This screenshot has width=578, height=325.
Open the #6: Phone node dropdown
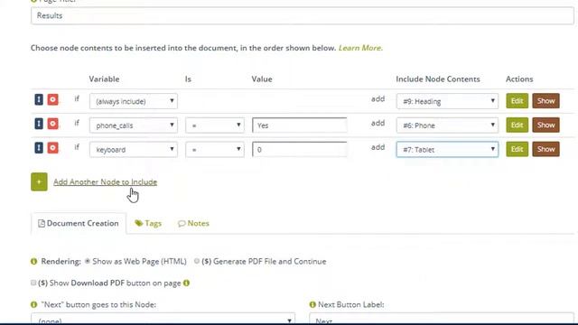click(447, 125)
